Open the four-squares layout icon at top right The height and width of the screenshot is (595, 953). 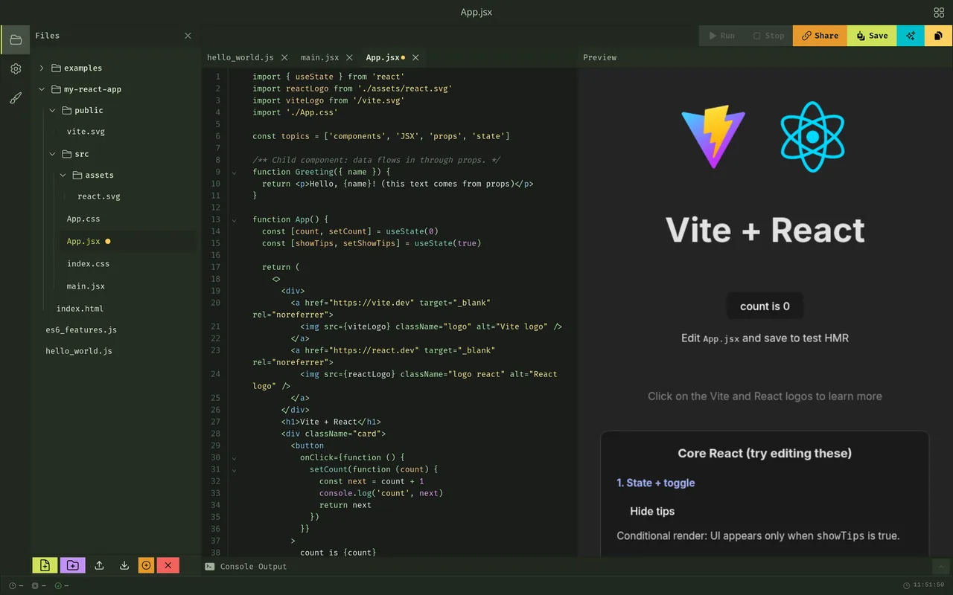coord(939,12)
